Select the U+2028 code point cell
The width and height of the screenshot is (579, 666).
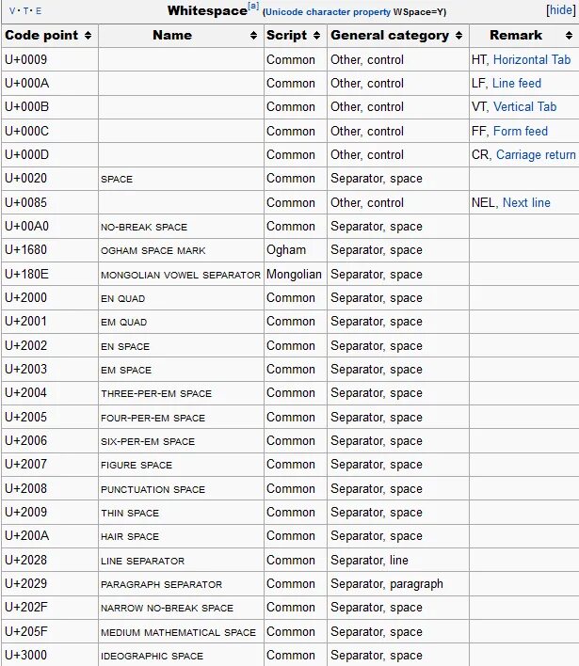coord(50,561)
